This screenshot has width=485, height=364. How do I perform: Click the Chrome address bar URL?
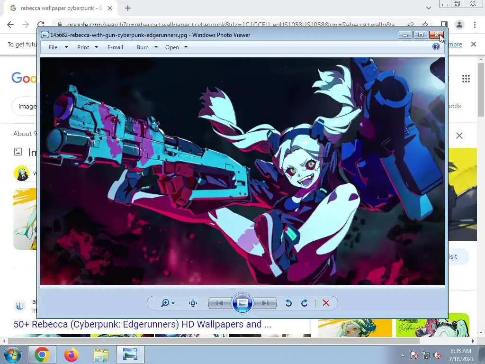[x=231, y=25]
